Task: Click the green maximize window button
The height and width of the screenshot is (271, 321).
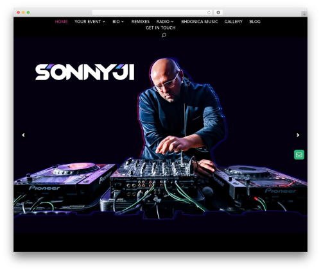Action: [x=28, y=12]
